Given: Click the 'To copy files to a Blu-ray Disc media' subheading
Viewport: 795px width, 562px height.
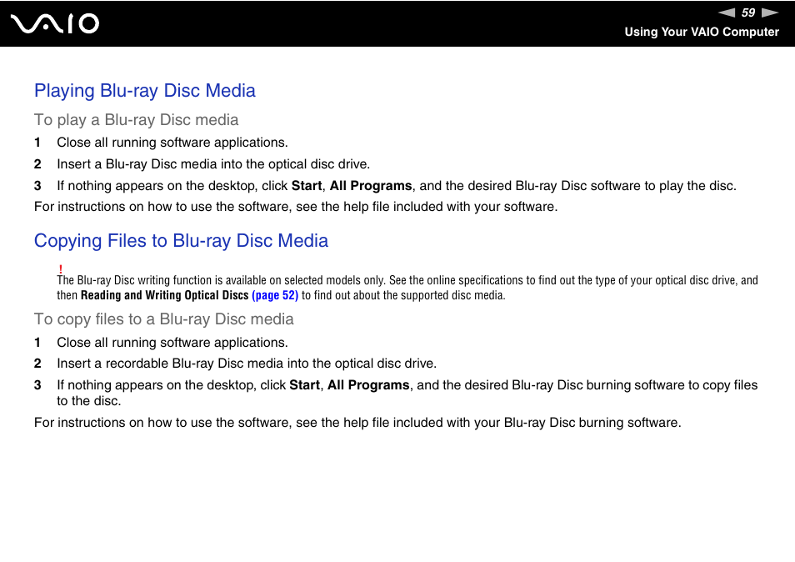Looking at the screenshot, I should tap(164, 319).
